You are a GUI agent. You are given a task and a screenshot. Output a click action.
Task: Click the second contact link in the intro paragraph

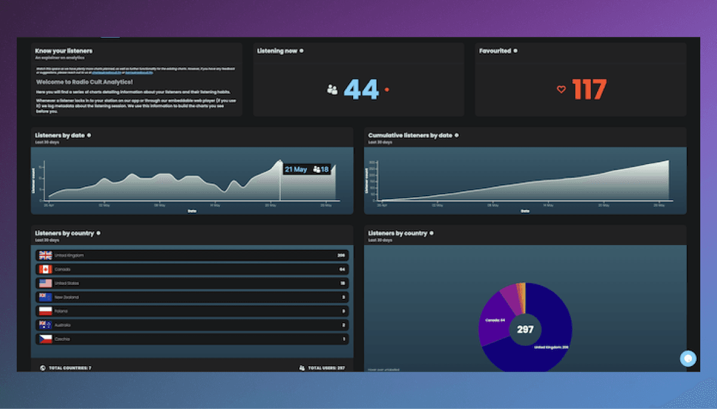139,73
